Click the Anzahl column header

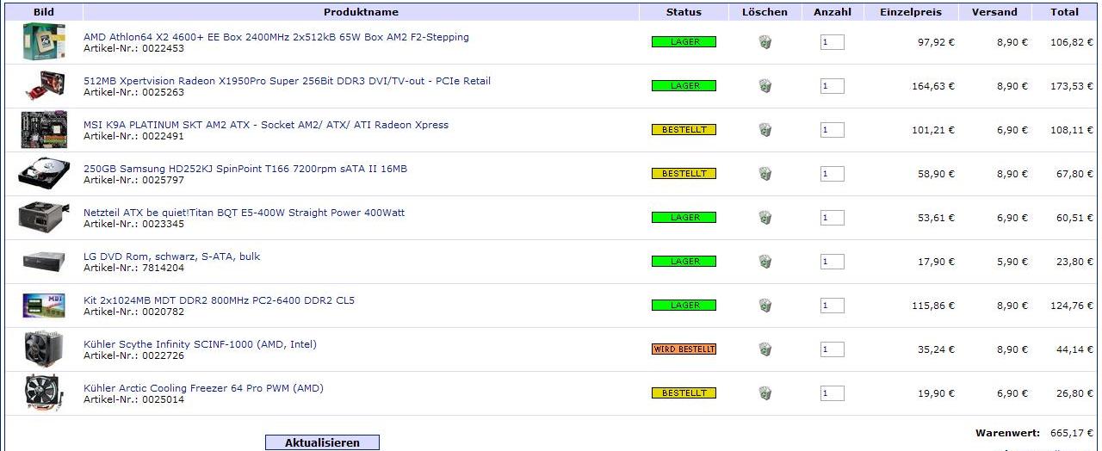832,12
